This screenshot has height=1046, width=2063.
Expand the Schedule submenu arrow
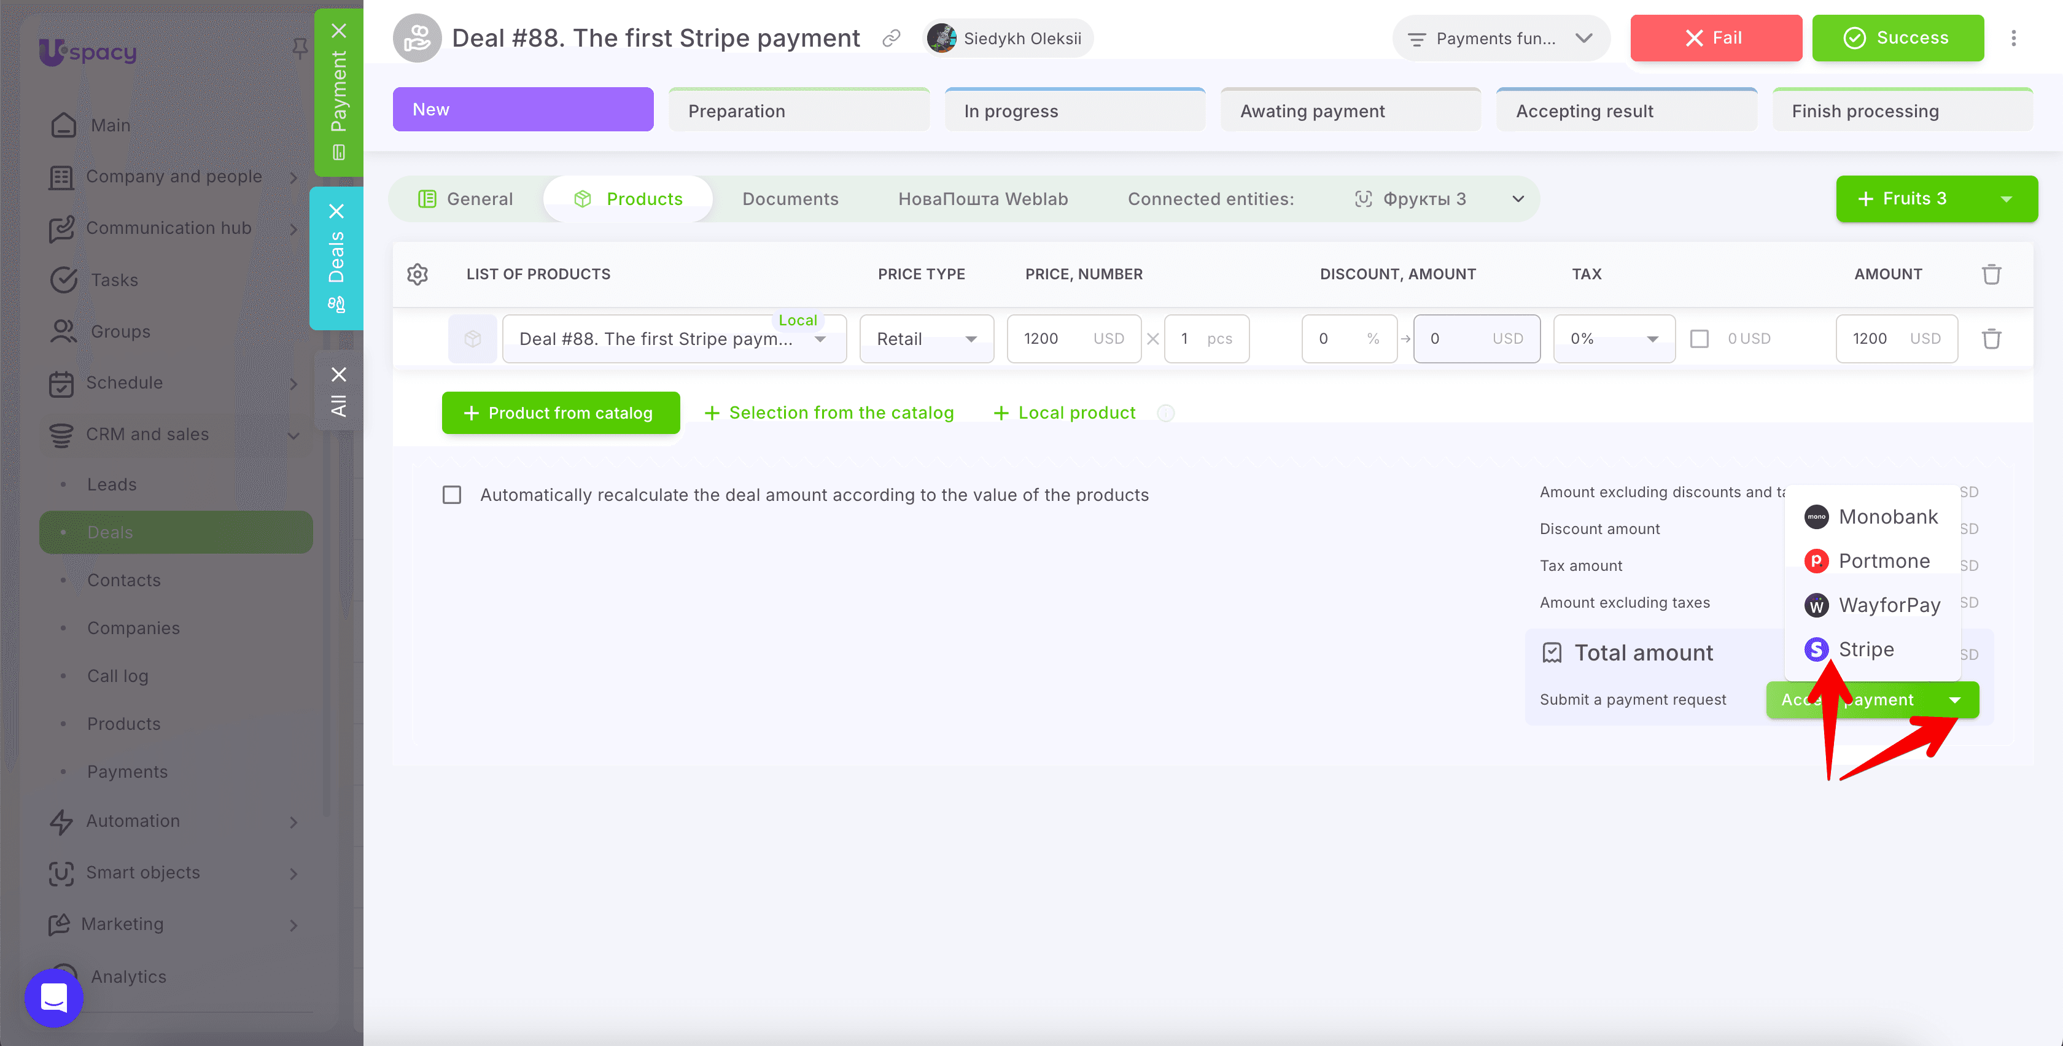pyautogui.click(x=293, y=384)
